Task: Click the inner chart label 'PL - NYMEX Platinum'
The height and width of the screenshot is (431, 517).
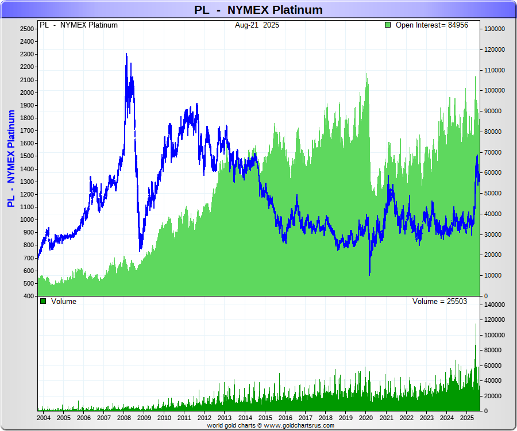Action: [79, 25]
